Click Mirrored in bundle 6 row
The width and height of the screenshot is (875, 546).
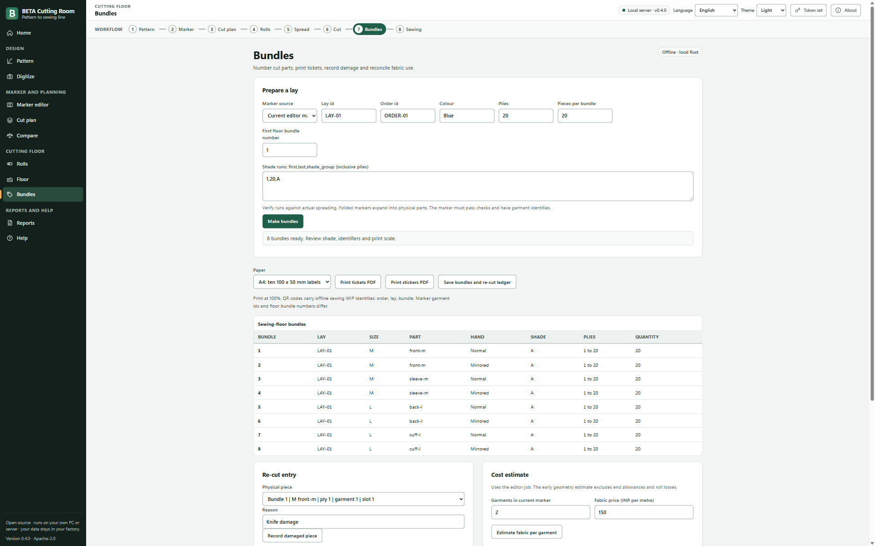click(479, 421)
